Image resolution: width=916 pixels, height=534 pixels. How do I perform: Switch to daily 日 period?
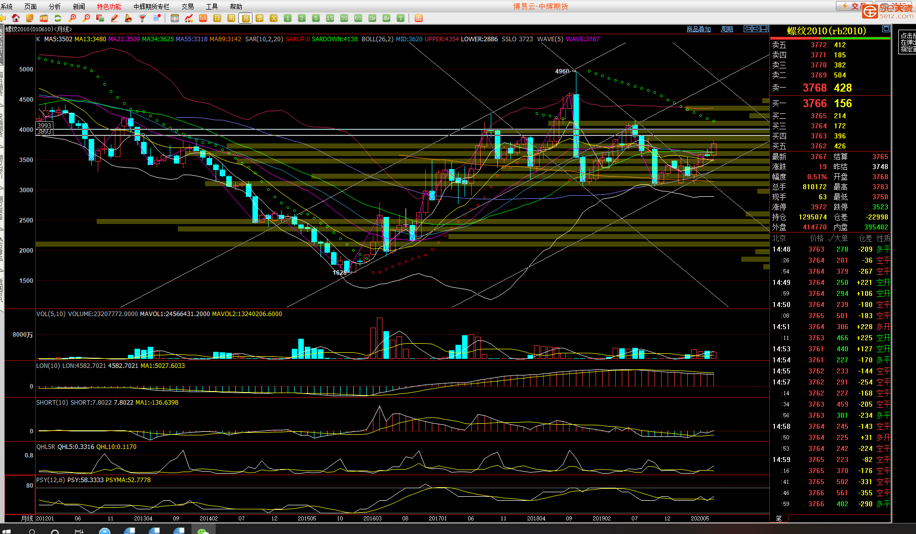217,18
